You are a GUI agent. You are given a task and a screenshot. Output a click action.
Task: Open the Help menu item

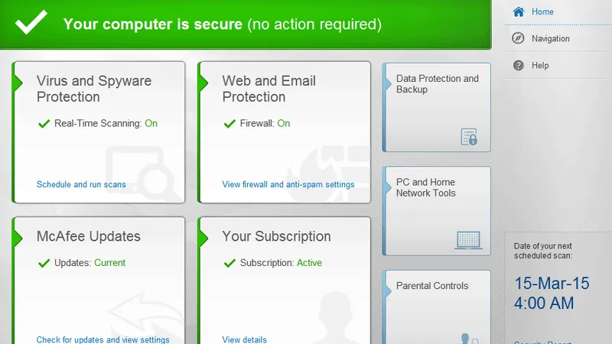[541, 66]
